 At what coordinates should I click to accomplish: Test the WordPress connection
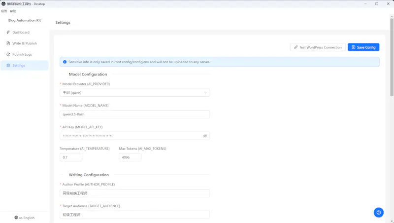click(x=318, y=47)
